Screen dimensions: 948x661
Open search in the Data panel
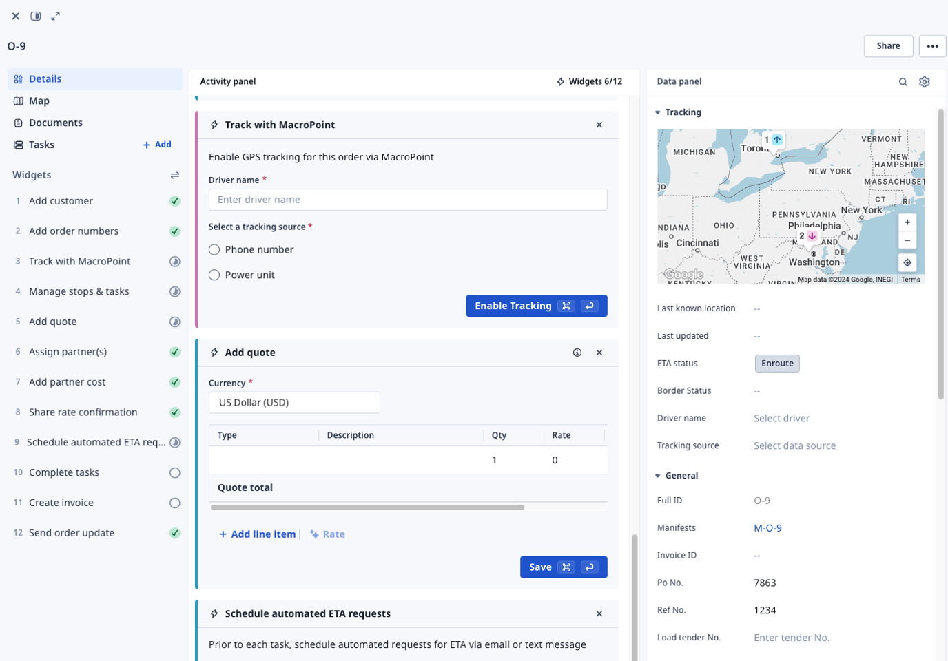[x=903, y=81]
